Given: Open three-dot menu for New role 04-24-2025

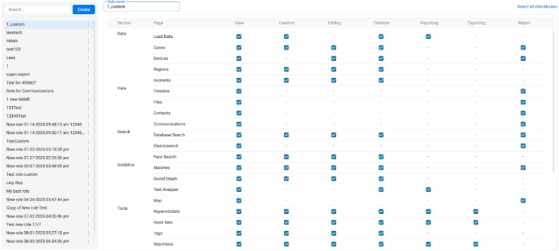Looking at the screenshot, I should [88, 200].
